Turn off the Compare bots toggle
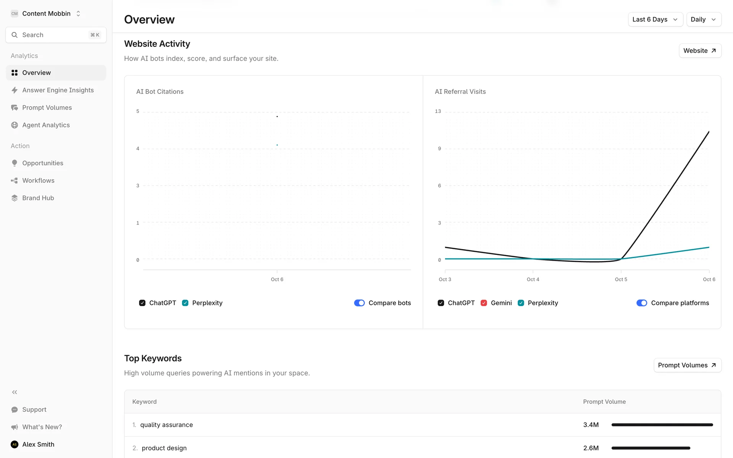 point(359,303)
